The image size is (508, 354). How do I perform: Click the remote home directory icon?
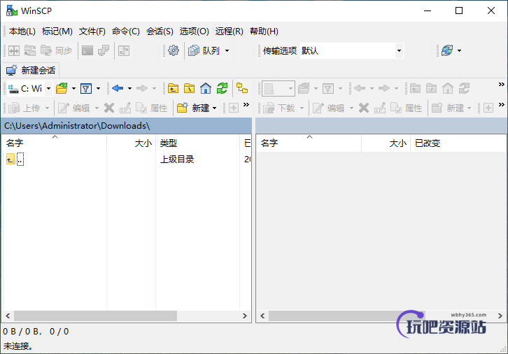(x=447, y=88)
